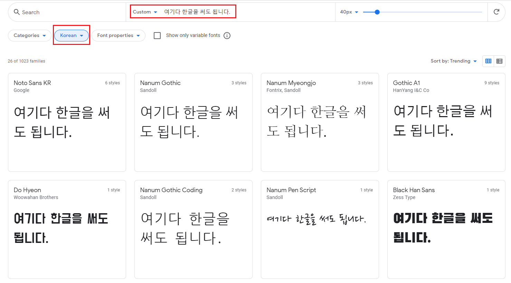Adjust the font size slider handle
This screenshot has height=283, width=511.
[x=377, y=12]
